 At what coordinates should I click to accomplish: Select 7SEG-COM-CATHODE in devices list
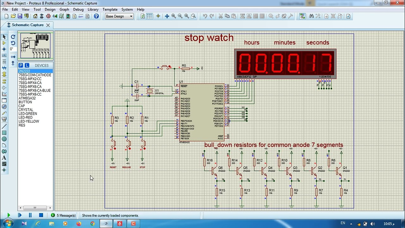click(35, 75)
